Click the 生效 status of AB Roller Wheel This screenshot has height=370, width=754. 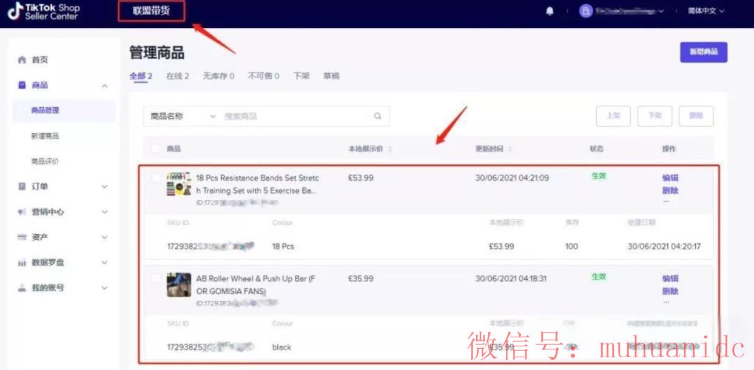(x=599, y=277)
